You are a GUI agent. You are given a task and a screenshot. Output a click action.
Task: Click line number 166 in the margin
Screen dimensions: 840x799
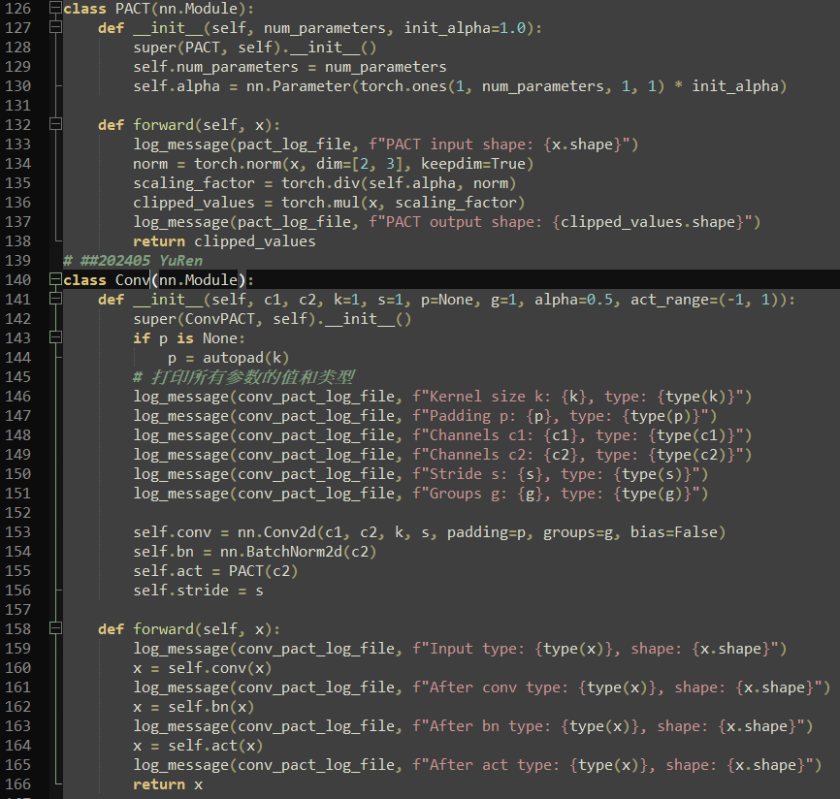(x=17, y=784)
